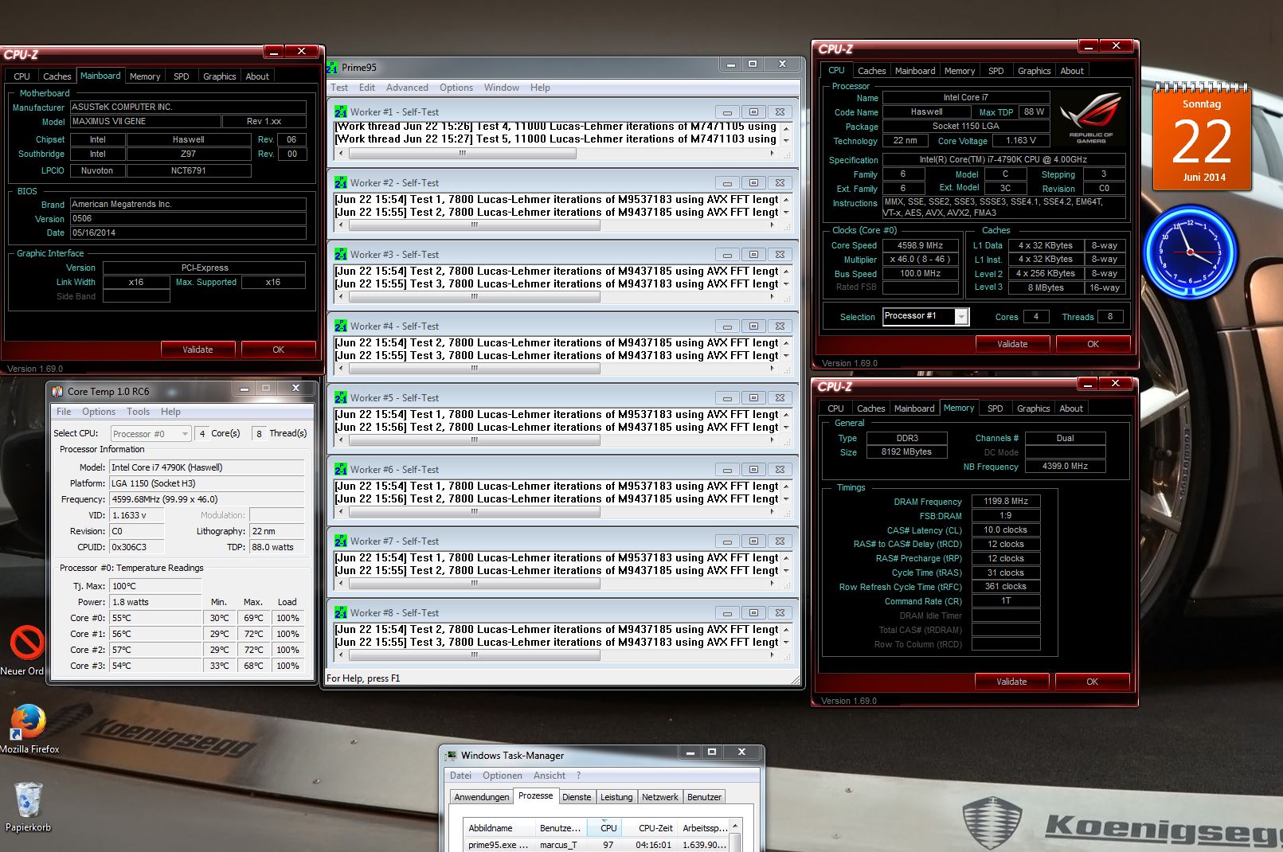This screenshot has height=852, width=1283.
Task: Click the Republic of Gamers logo in CPU-Z
Action: [x=1091, y=118]
